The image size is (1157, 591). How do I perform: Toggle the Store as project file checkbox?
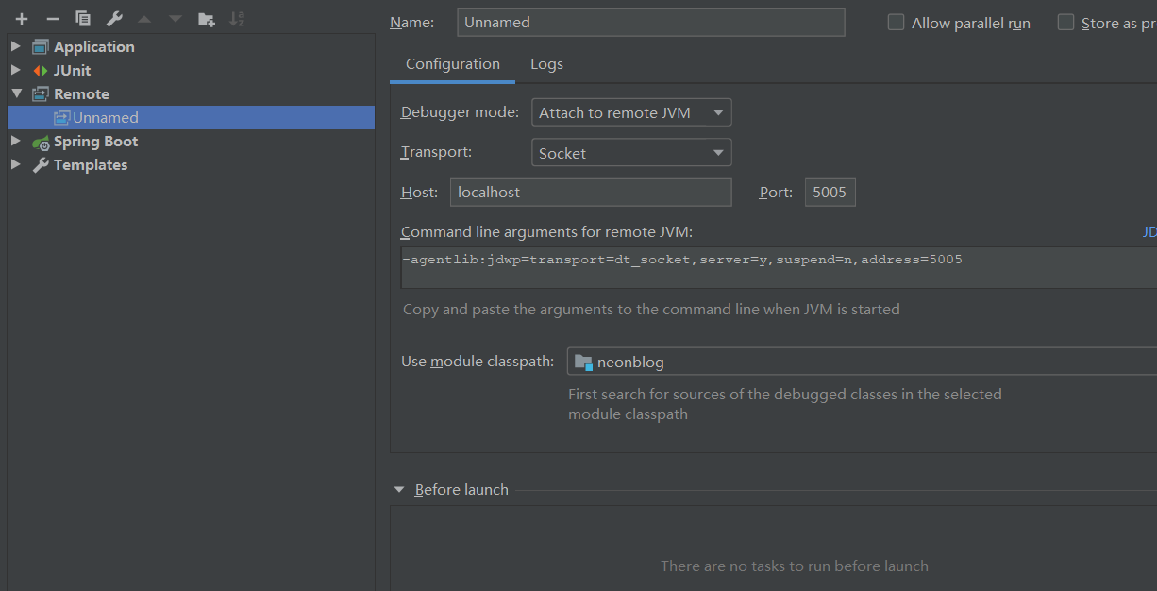tap(1066, 23)
